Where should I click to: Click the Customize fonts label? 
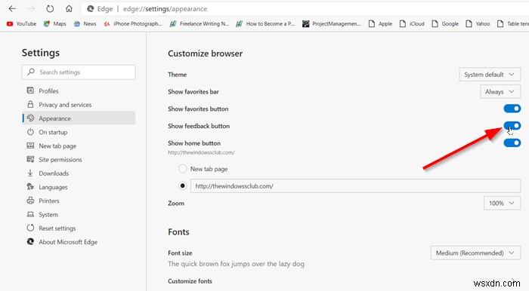[x=190, y=281]
